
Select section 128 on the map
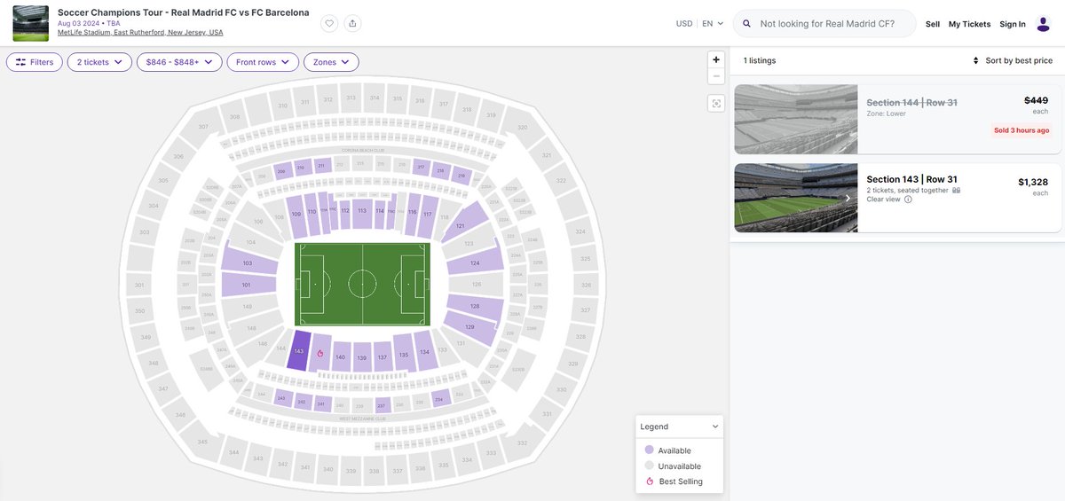(x=476, y=306)
